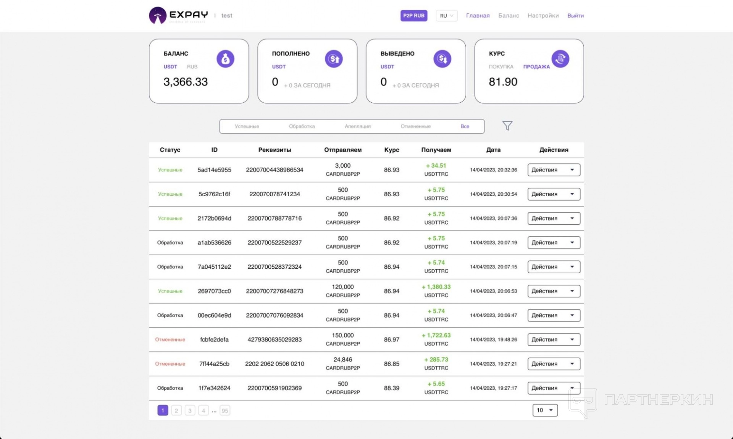Expand Действия dropdown for transaction fcbfe2defa
The height and width of the screenshot is (439, 733).
pyautogui.click(x=554, y=339)
